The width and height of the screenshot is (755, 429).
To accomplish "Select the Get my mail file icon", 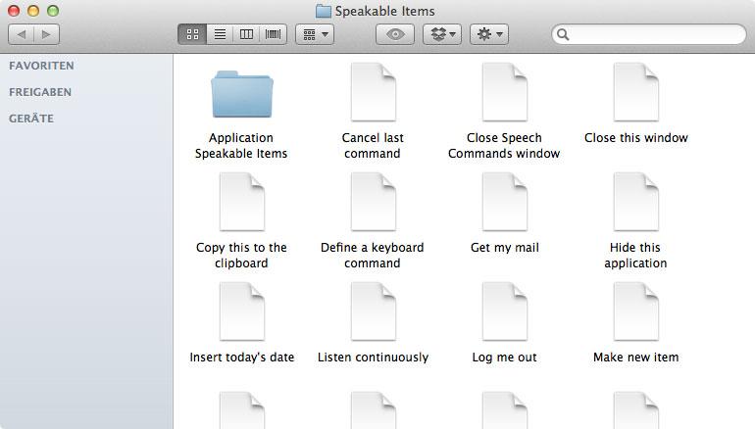I will click(x=505, y=202).
